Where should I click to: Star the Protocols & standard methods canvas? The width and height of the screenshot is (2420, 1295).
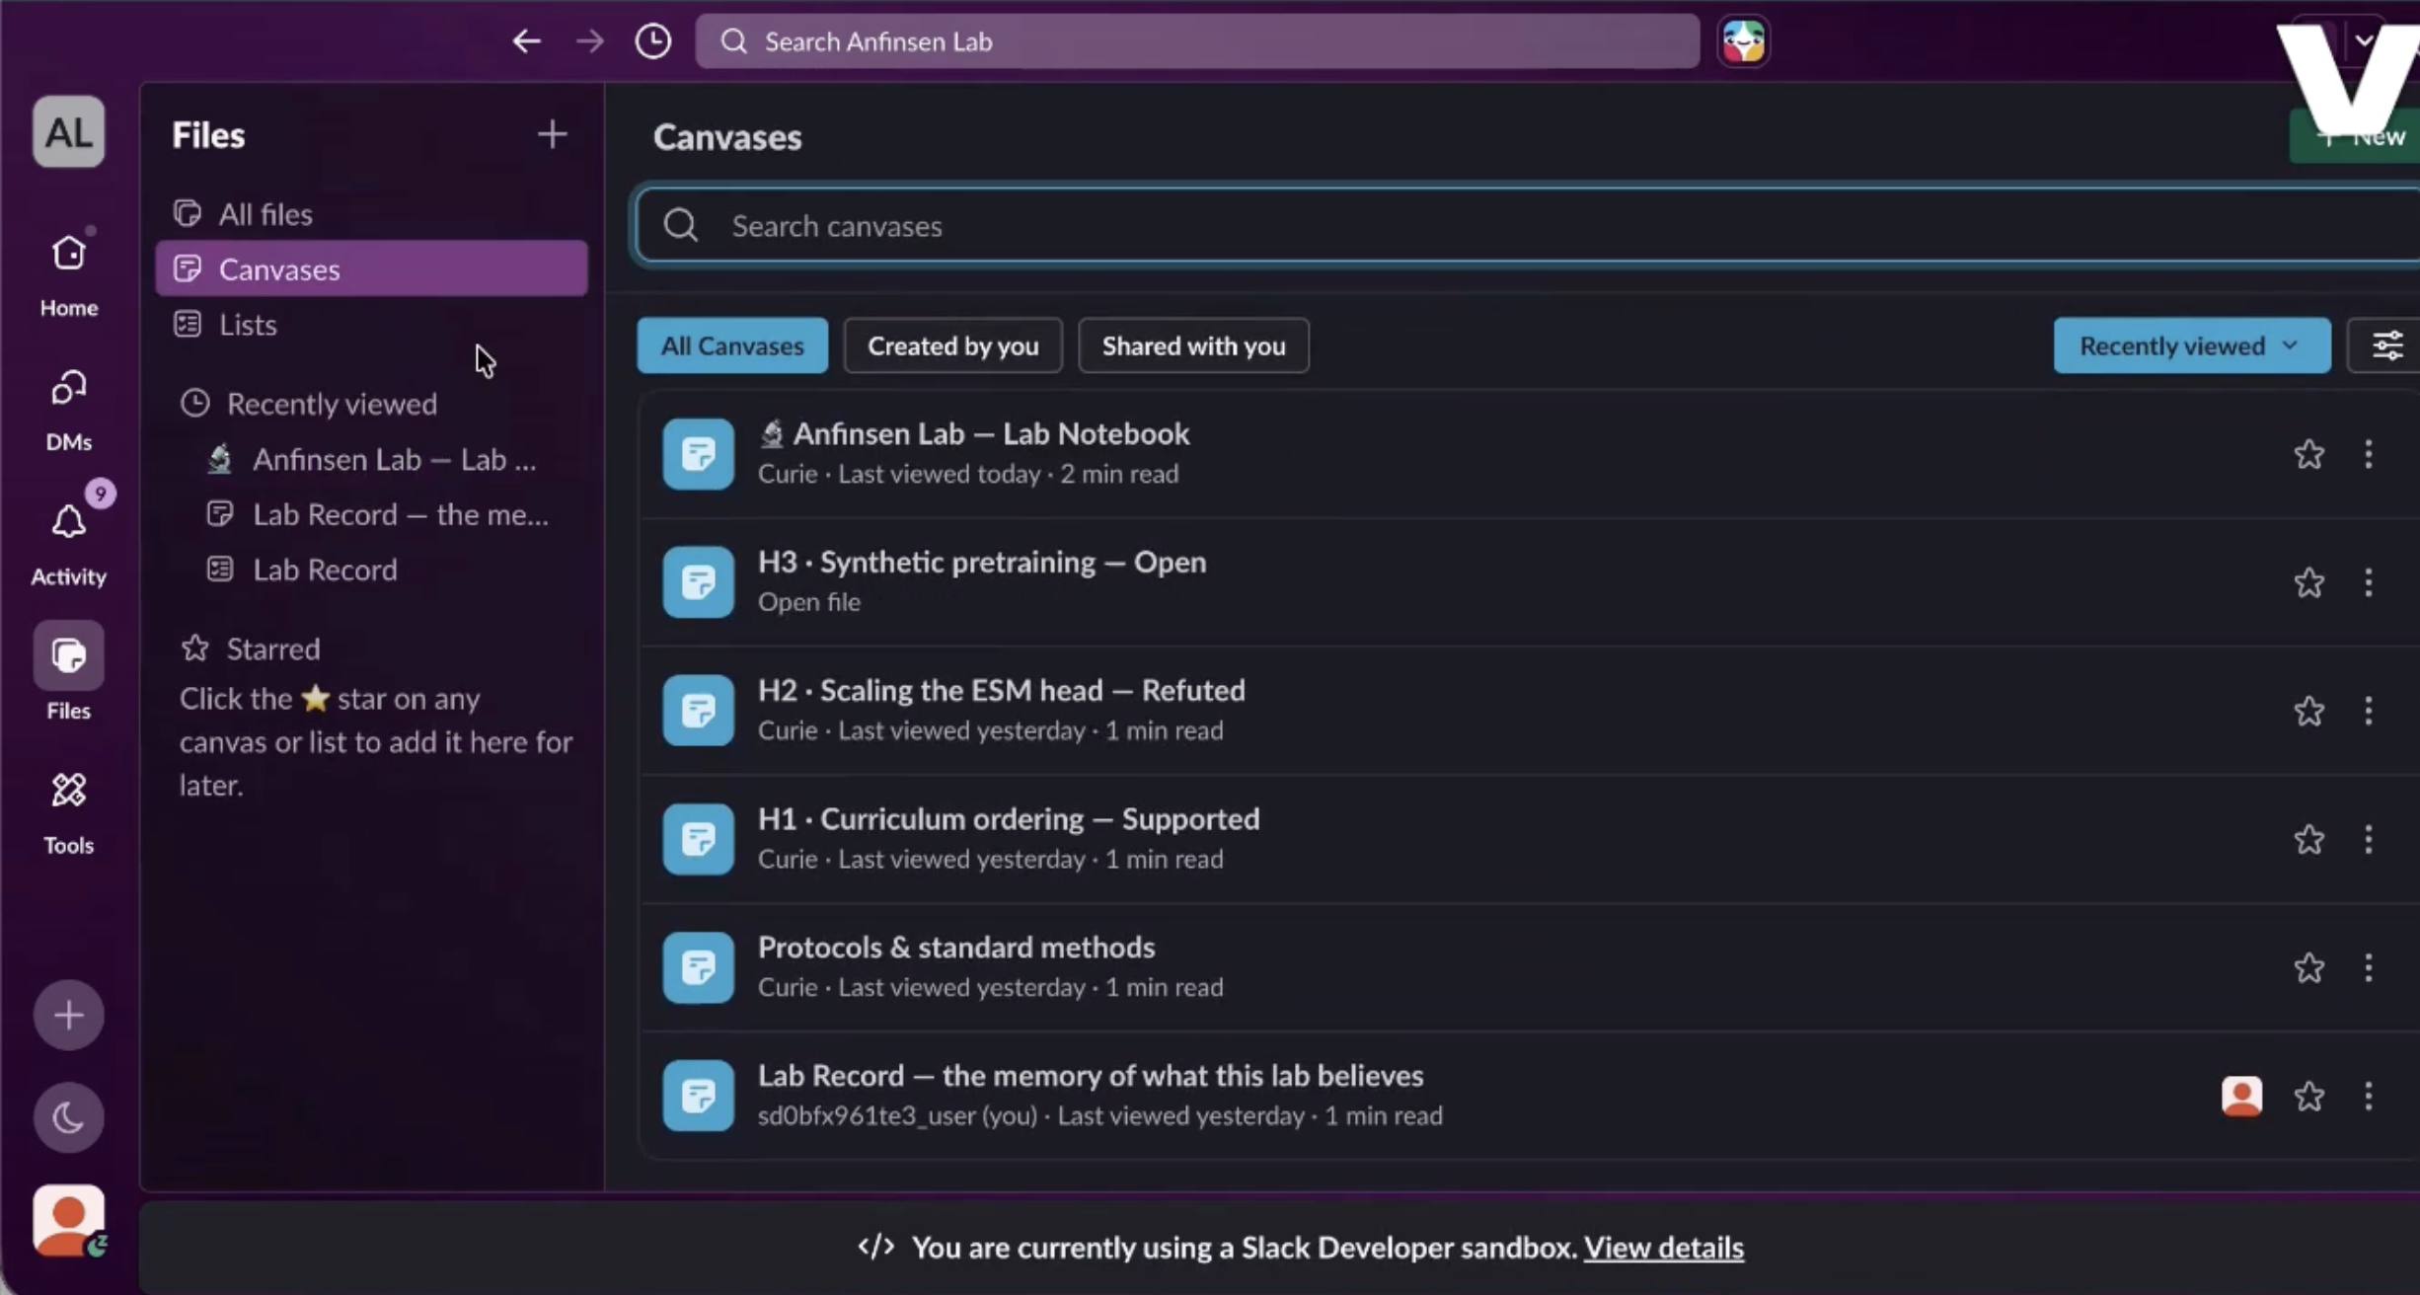point(2308,967)
